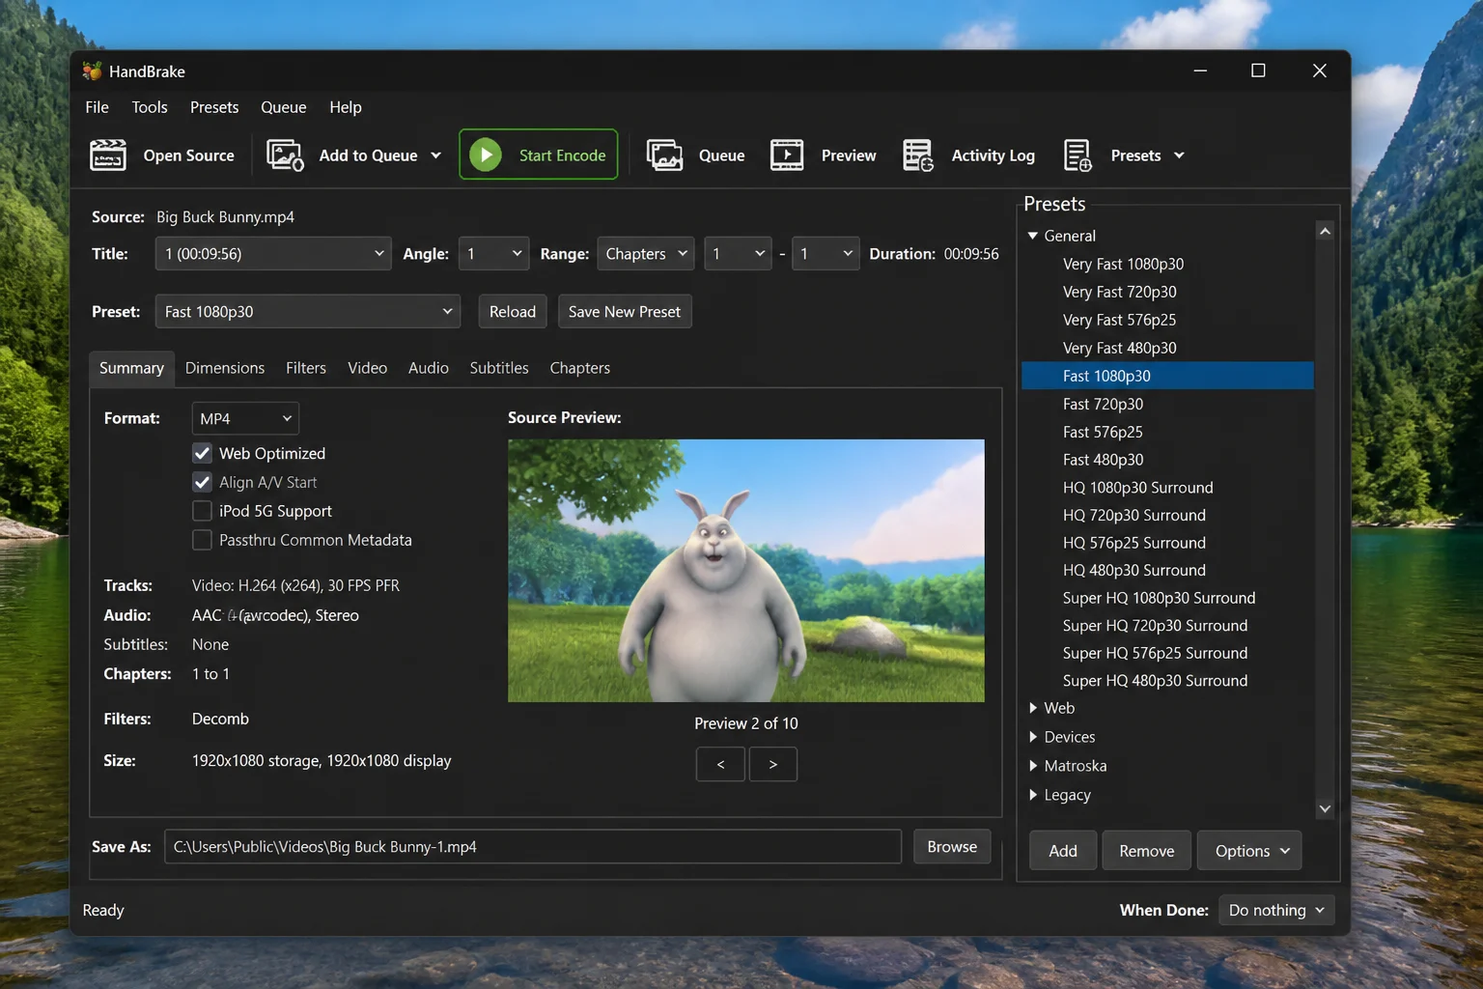The width and height of the screenshot is (1483, 989).
Task: Click the Save As file path field
Action: (533, 846)
